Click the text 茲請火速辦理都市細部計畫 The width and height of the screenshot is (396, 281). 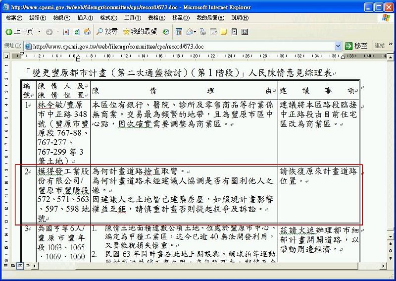[319, 235]
